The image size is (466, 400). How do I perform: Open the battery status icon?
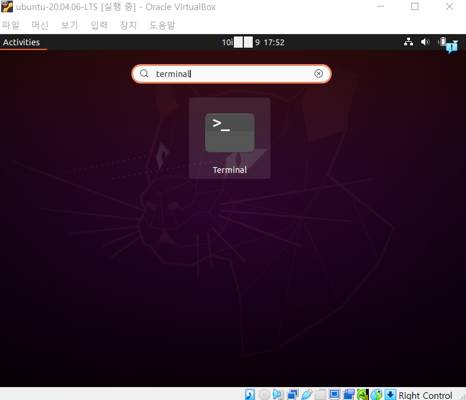click(x=442, y=42)
